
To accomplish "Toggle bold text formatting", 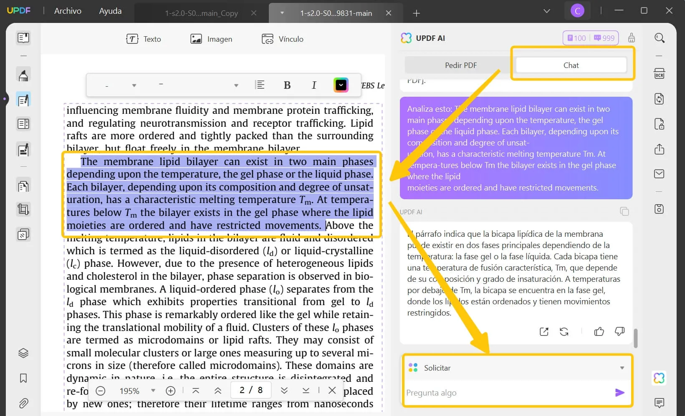I will click(x=287, y=85).
